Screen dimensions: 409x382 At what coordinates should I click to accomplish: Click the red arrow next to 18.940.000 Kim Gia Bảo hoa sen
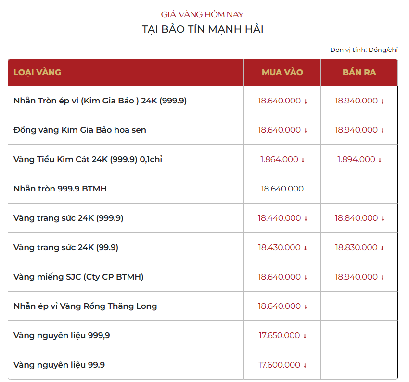[382, 130]
